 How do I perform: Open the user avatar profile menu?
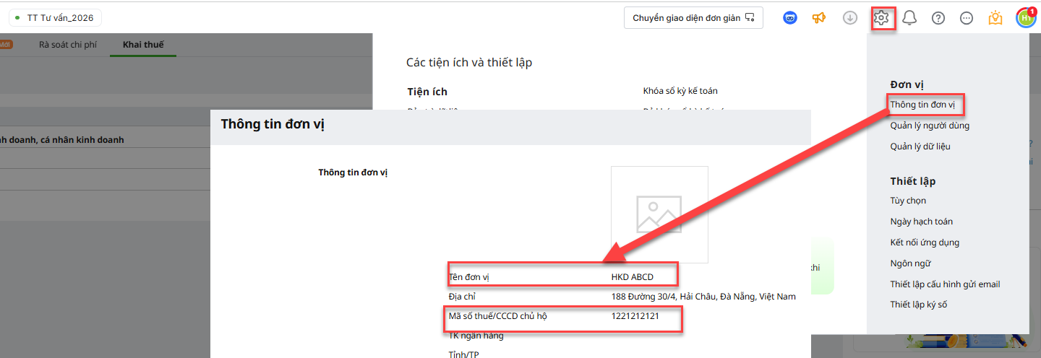(x=1025, y=18)
